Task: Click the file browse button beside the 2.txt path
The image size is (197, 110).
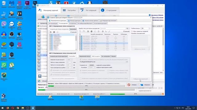Action: 127,62
